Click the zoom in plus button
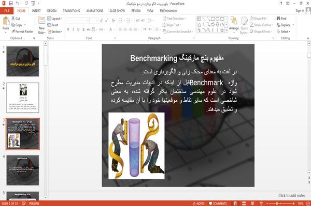Screen dimensions: 311x206 tap(293, 203)
